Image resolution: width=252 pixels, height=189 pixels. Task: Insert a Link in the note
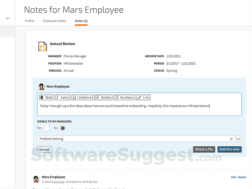pyautogui.click(x=143, y=98)
